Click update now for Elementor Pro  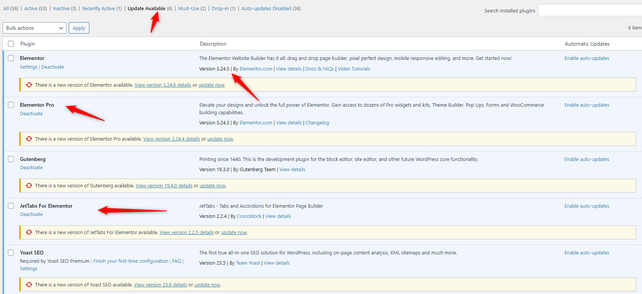click(220, 139)
